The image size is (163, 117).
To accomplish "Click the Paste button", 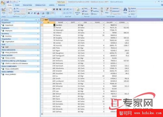I will pos(10,11).
